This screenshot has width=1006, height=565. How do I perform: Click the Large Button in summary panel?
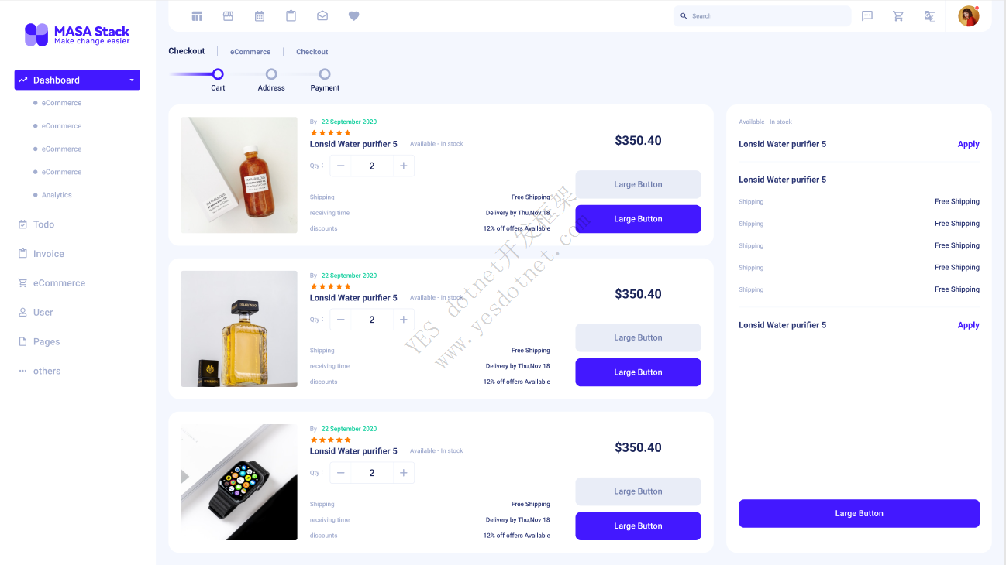point(859,513)
